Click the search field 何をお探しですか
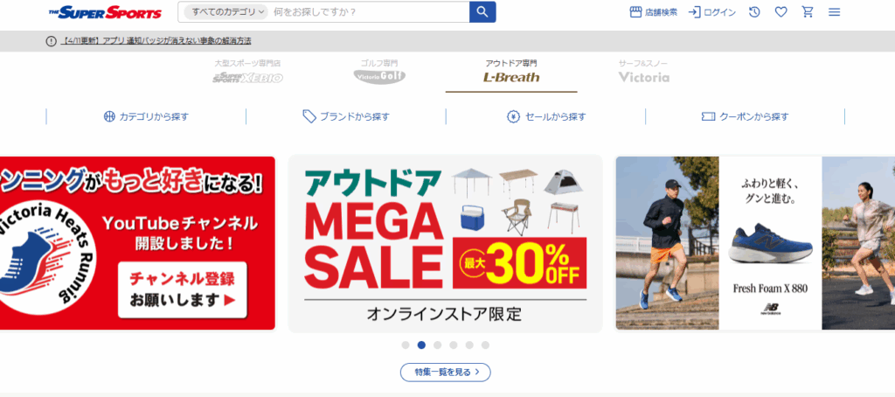The image size is (895, 397). (370, 12)
